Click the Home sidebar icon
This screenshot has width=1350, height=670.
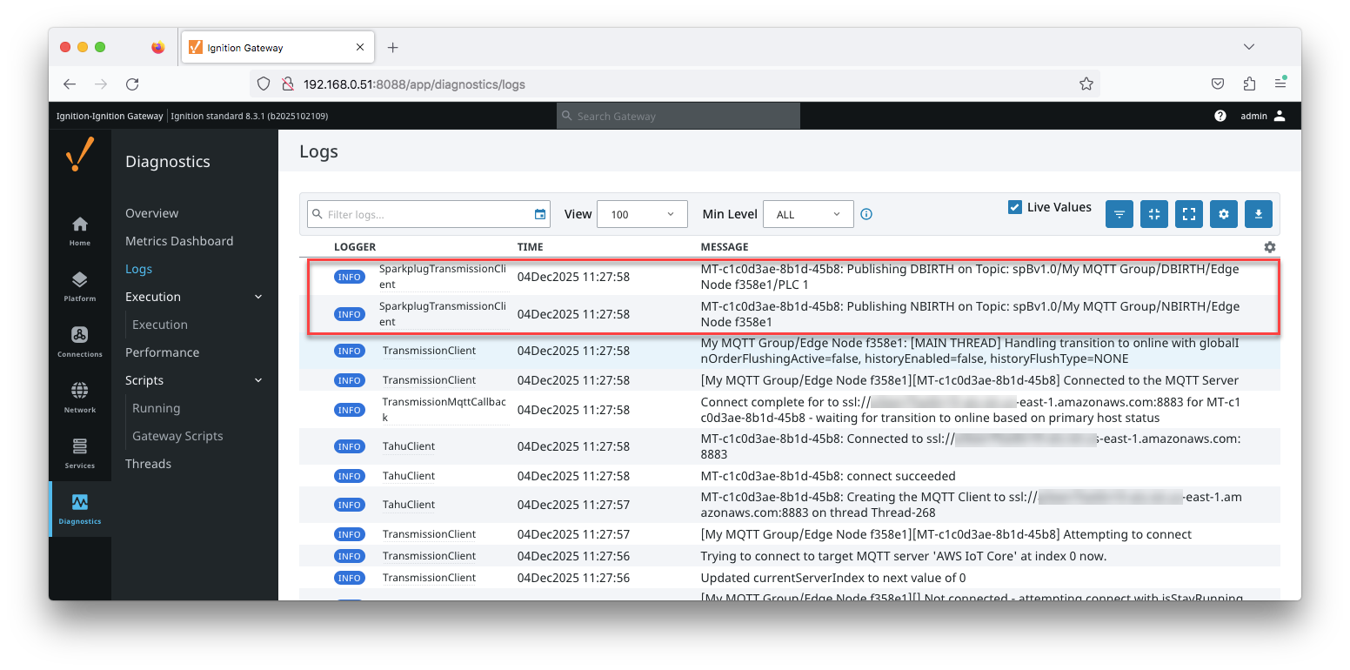79,230
